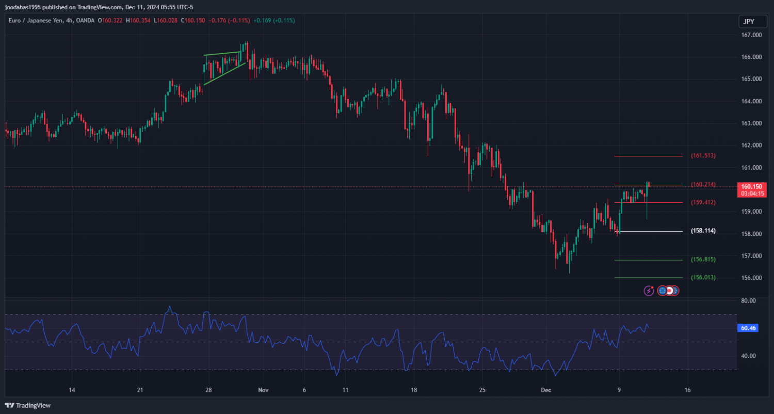774x414 pixels.
Task: Click the Nov label on time axis
Action: click(264, 390)
